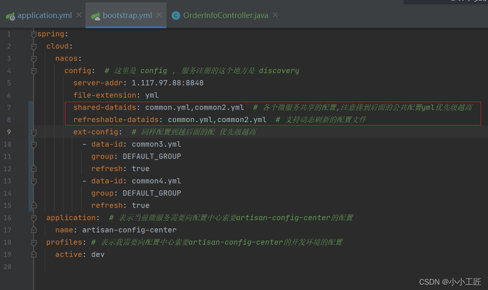Image resolution: width=488 pixels, height=290 pixels.
Task: Collapse the ext-config section on line 9
Action: (34, 132)
